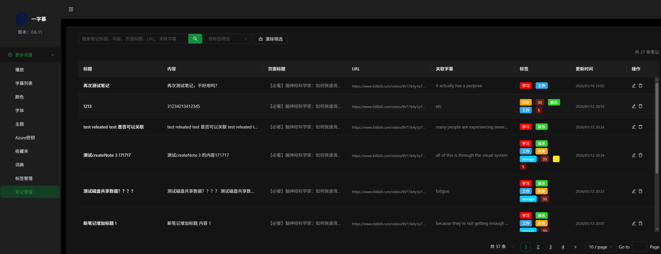Collapse the 更多设置 menu section

tap(53, 55)
